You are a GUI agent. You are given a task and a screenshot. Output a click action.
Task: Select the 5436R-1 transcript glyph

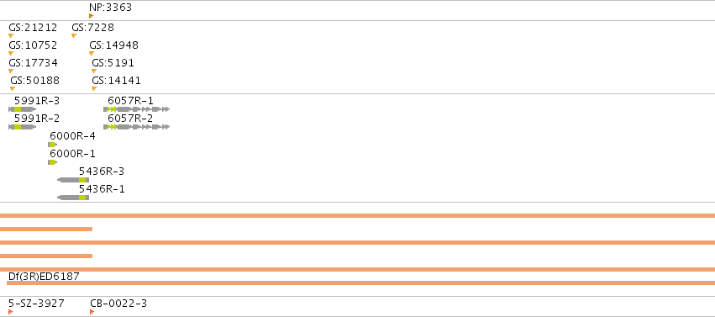(73, 198)
